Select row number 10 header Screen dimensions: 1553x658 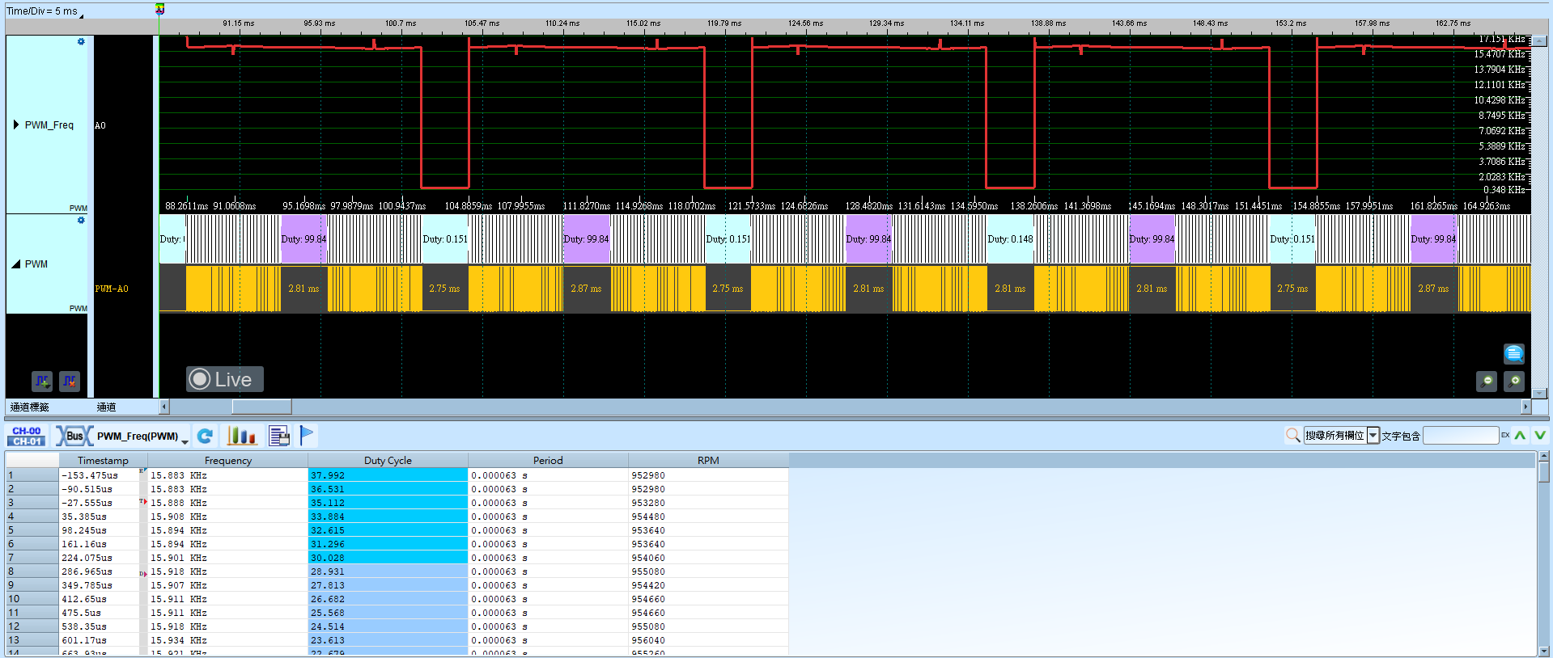[32, 599]
